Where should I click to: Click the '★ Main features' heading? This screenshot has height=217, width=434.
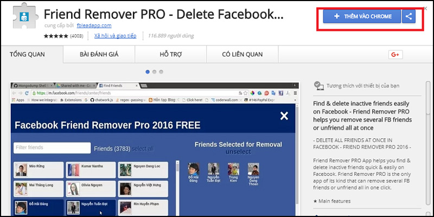[332, 201]
